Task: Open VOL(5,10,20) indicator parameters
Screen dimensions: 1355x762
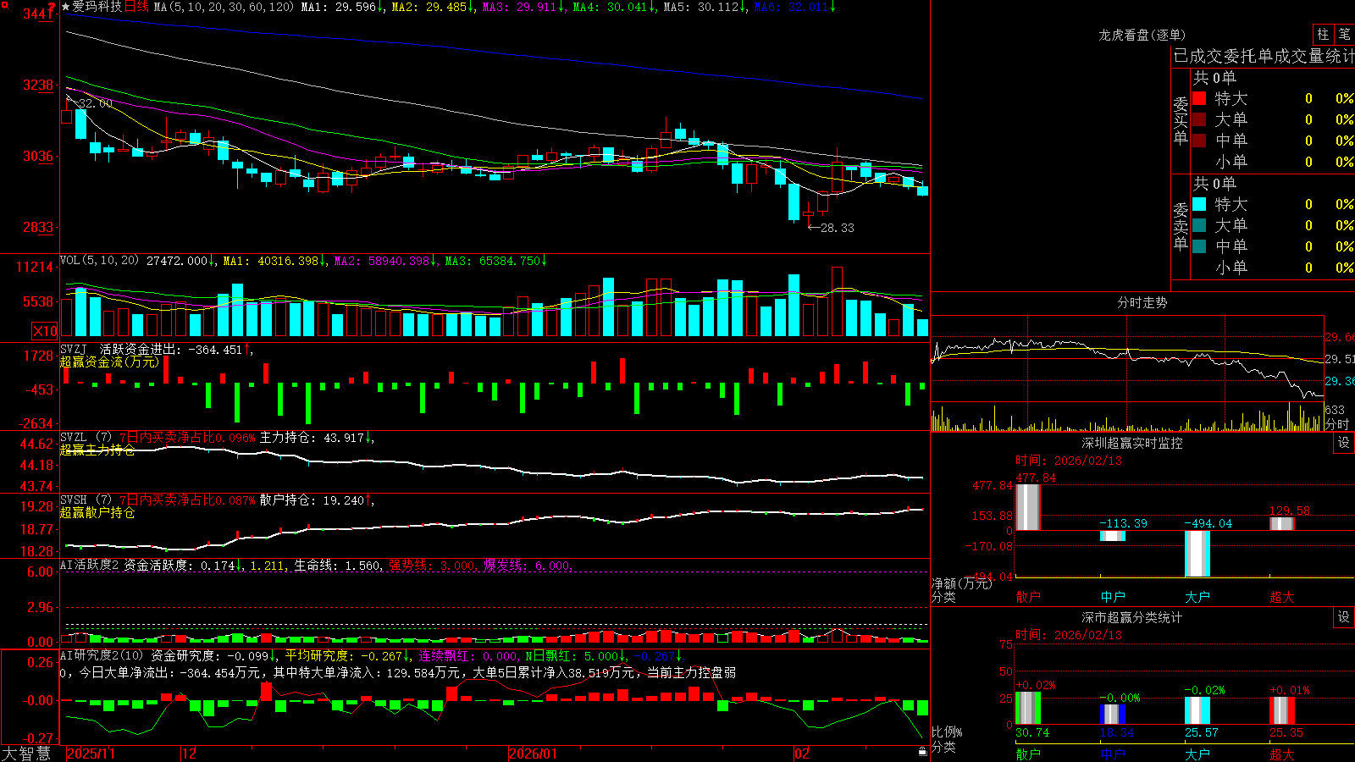Action: pos(100,261)
